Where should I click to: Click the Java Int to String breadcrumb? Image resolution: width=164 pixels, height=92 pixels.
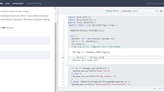(x=34, y=3)
